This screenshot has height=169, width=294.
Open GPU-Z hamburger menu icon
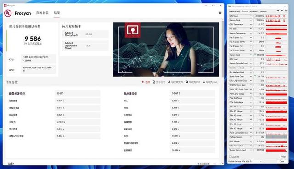point(286,11)
